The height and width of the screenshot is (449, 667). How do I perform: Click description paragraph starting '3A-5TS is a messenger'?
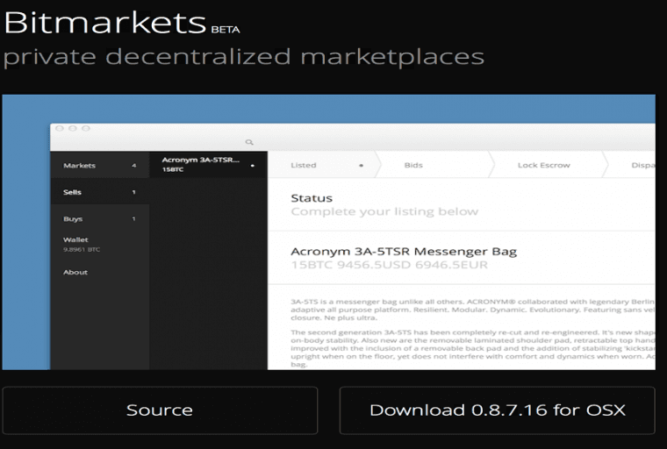coord(472,310)
